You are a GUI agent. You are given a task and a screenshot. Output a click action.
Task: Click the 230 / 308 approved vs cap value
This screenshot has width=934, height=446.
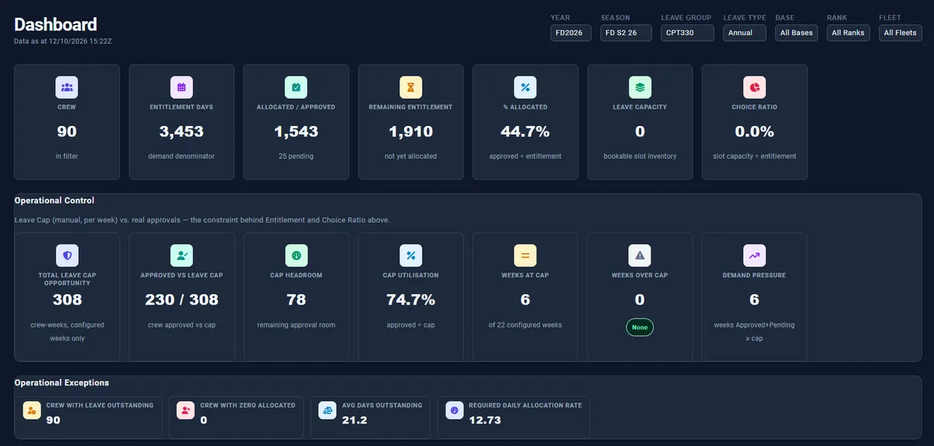181,300
